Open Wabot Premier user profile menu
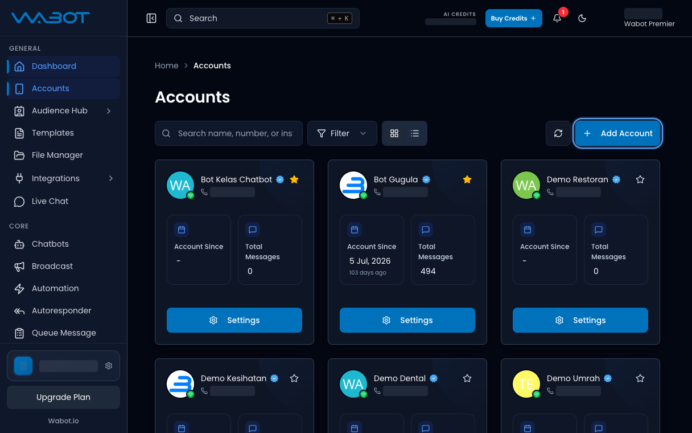The height and width of the screenshot is (433, 692). [649, 18]
